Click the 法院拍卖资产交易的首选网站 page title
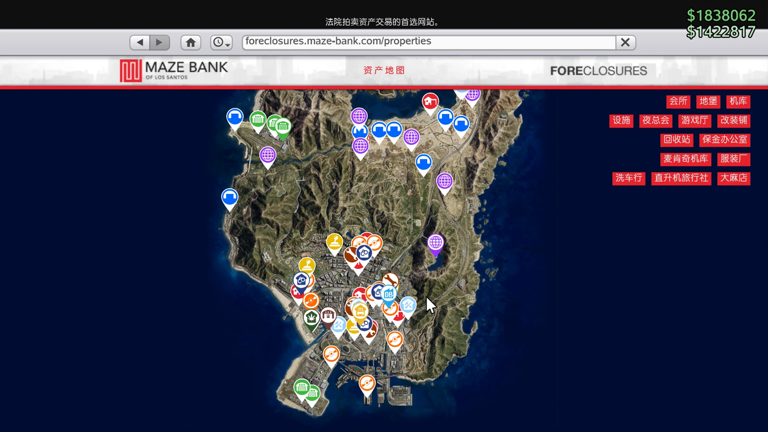Viewport: 768px width, 432px height. [383, 22]
